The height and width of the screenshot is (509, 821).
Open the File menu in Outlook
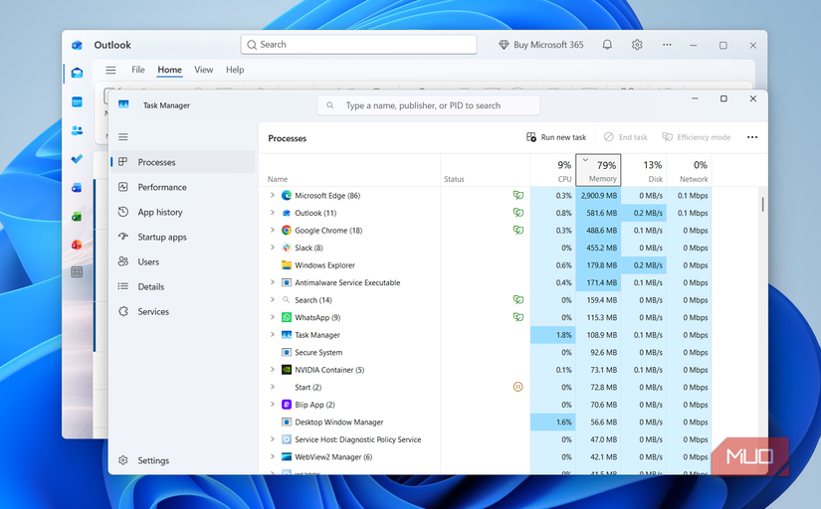click(138, 70)
